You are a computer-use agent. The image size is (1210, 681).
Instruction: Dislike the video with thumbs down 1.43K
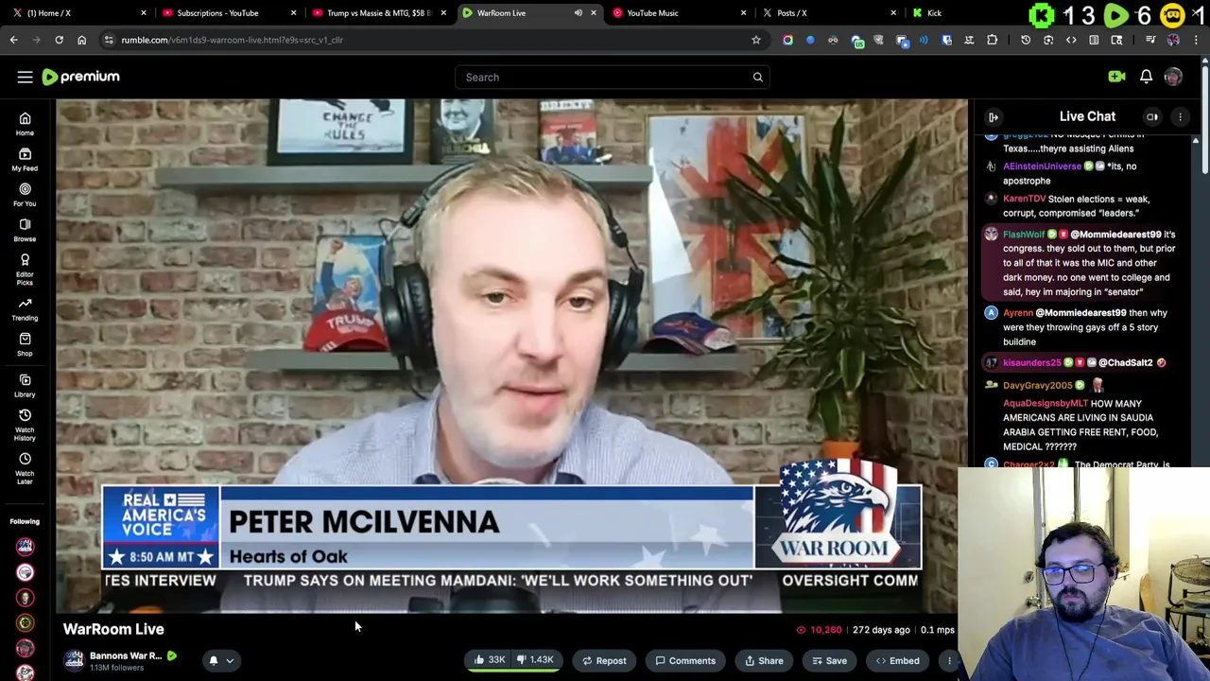pos(535,660)
